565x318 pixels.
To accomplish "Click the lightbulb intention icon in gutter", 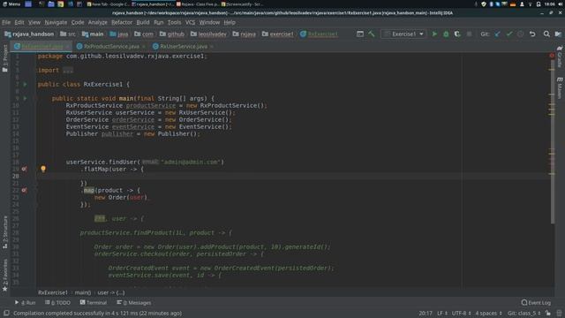I will point(43,169).
